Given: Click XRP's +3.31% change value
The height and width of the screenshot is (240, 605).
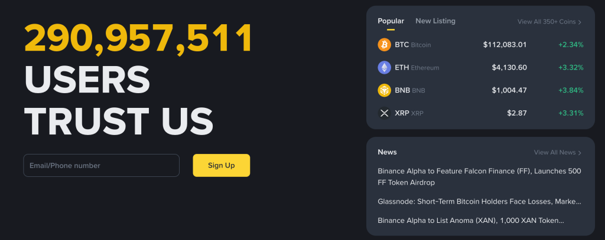Looking at the screenshot, I should (x=571, y=113).
